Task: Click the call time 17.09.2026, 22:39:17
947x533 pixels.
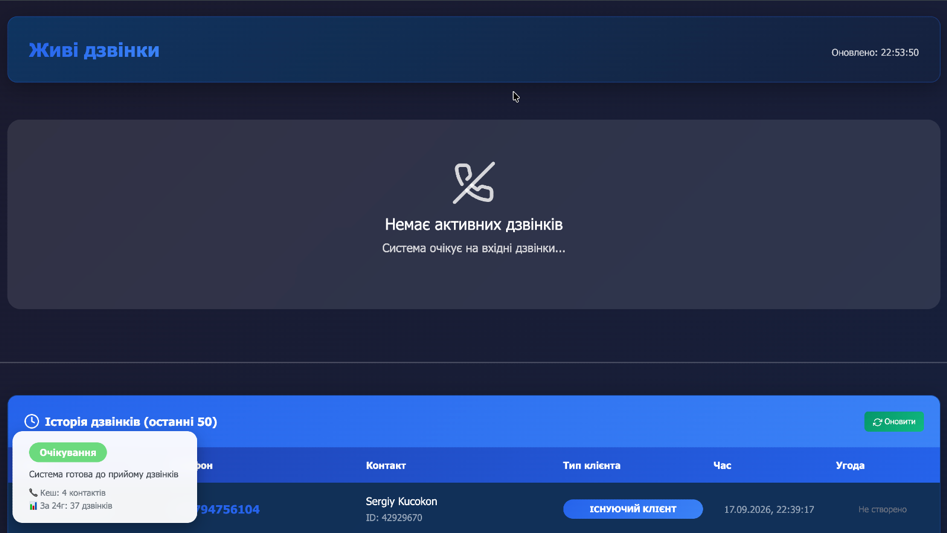Action: coord(769,509)
